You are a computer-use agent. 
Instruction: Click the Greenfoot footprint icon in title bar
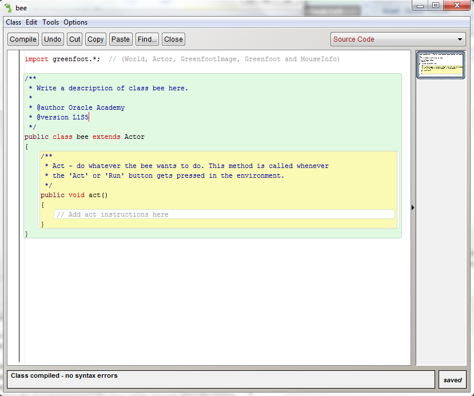click(x=8, y=7)
